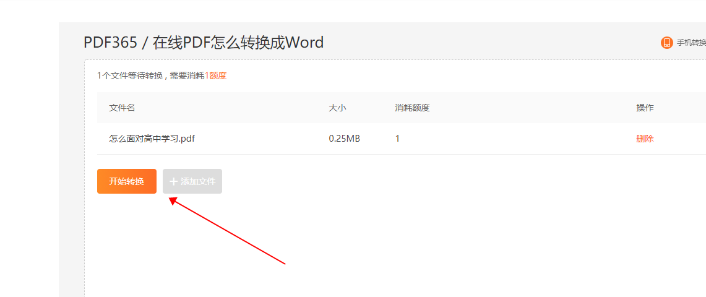Click the 消耗额度 column header
The height and width of the screenshot is (297, 706).
tap(413, 108)
